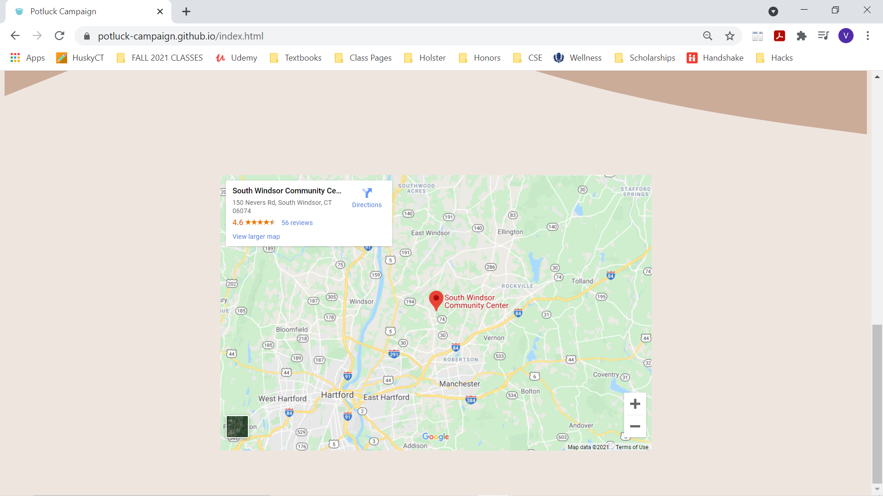Open the media control icon
Image resolution: width=883 pixels, height=496 pixels.
(823, 36)
